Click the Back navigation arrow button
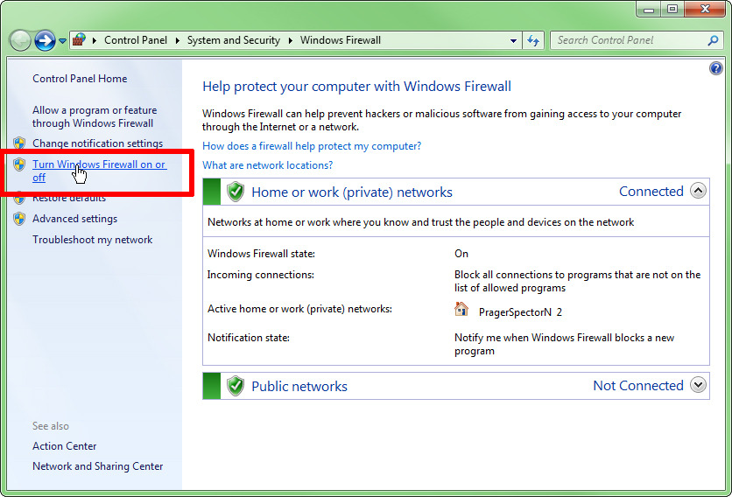732x497 pixels. click(x=20, y=40)
